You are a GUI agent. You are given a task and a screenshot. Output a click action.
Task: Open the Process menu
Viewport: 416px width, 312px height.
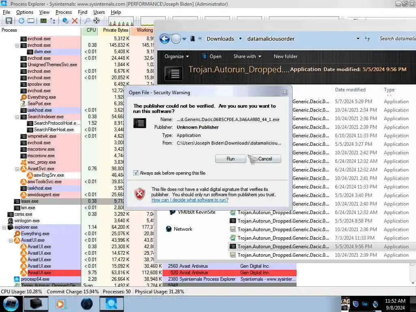(64, 12)
